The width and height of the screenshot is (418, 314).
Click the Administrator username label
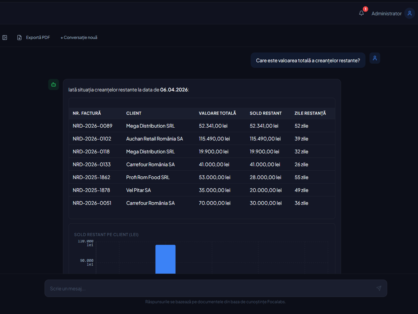coord(386,14)
